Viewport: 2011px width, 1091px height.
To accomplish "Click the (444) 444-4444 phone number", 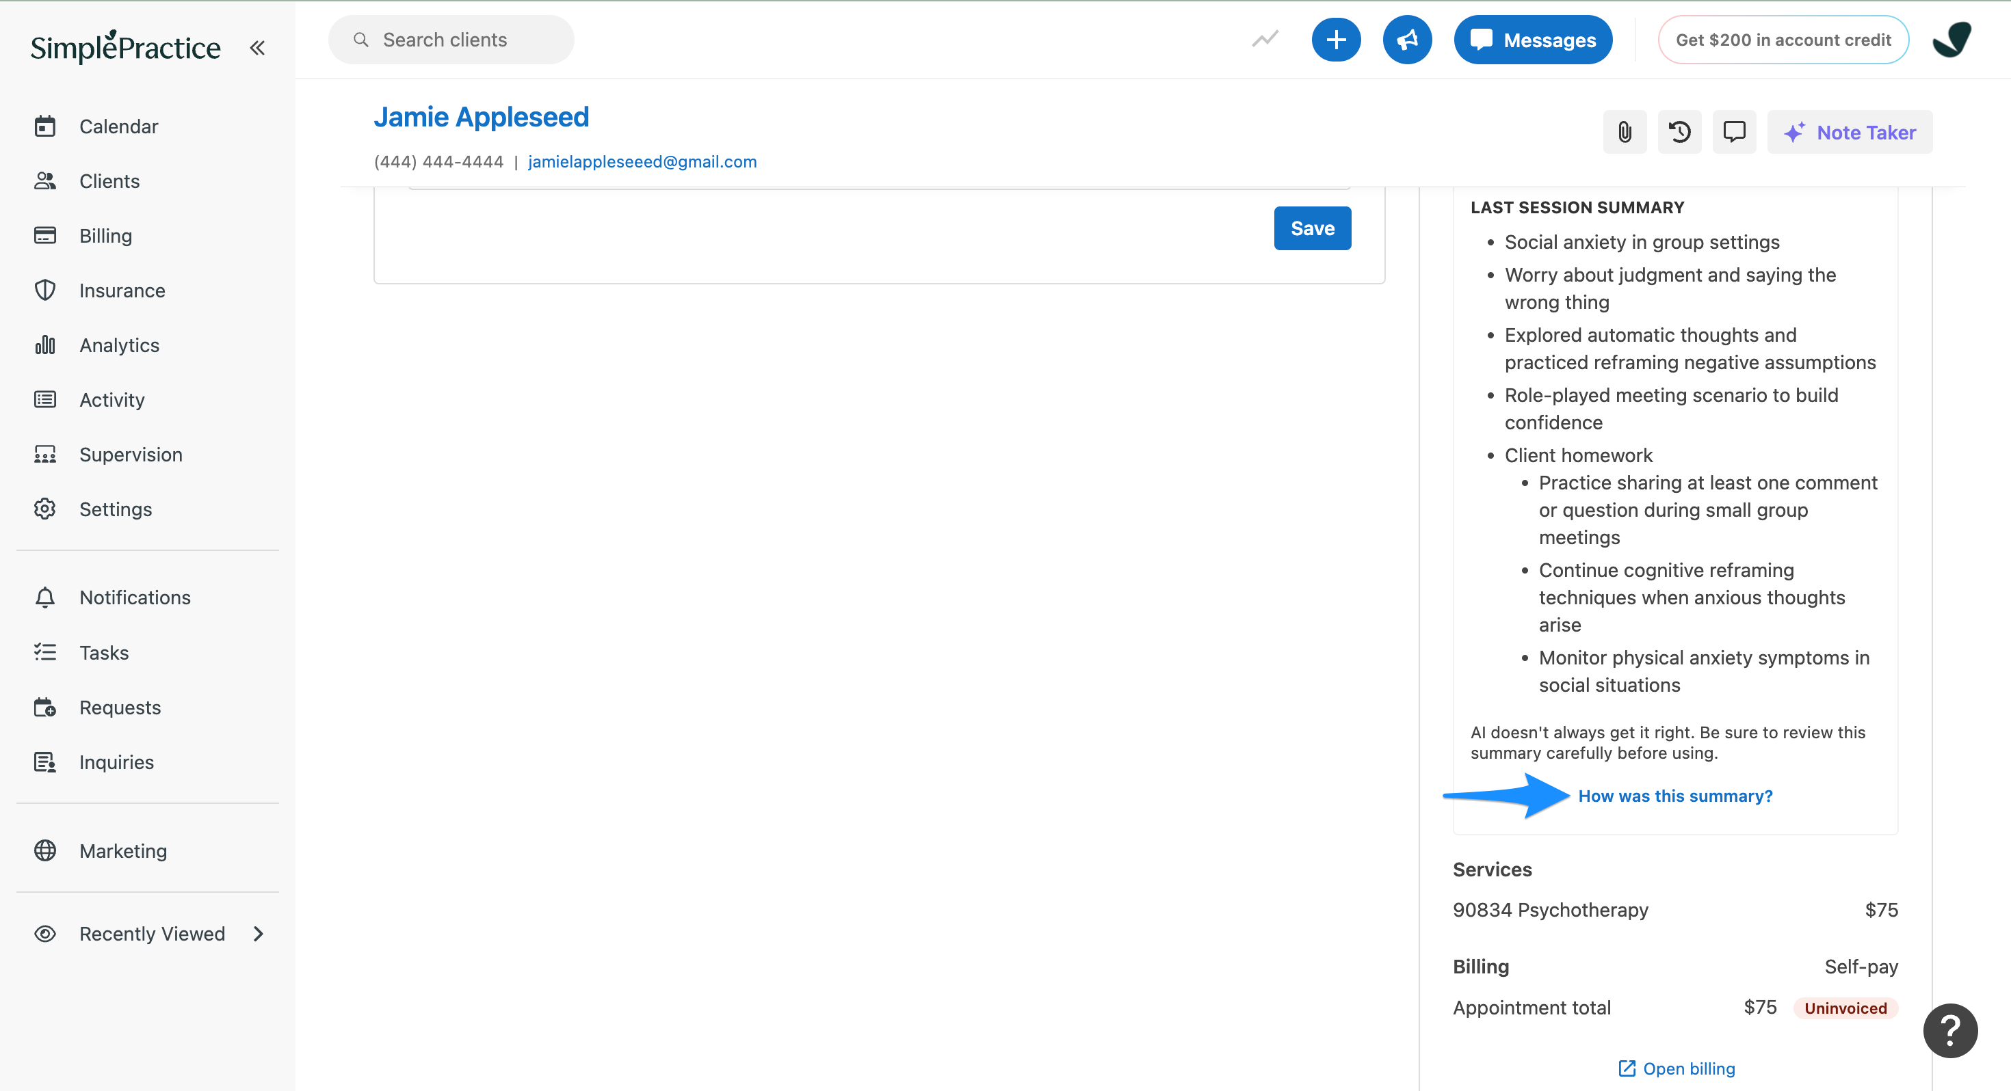I will tap(438, 161).
